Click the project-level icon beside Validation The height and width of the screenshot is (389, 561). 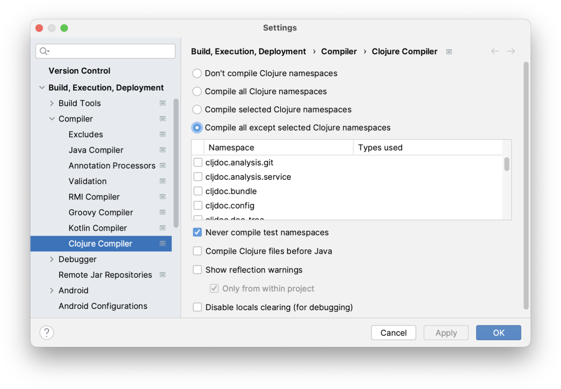point(163,181)
